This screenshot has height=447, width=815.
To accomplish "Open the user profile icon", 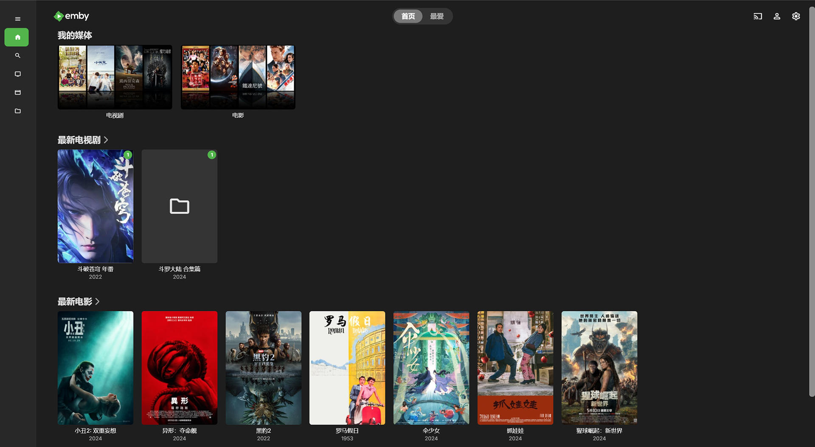I will pos(777,16).
